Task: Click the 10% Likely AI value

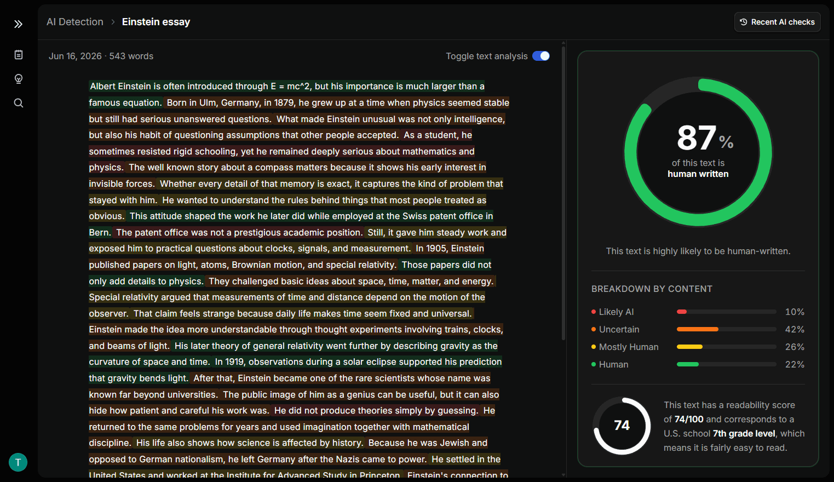Action: coord(795,312)
